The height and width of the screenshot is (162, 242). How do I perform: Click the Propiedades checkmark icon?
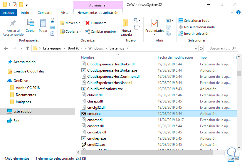pos(154,23)
